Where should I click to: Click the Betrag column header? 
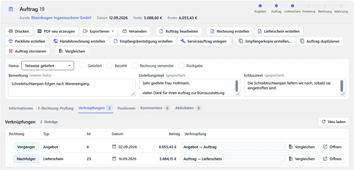(174, 134)
